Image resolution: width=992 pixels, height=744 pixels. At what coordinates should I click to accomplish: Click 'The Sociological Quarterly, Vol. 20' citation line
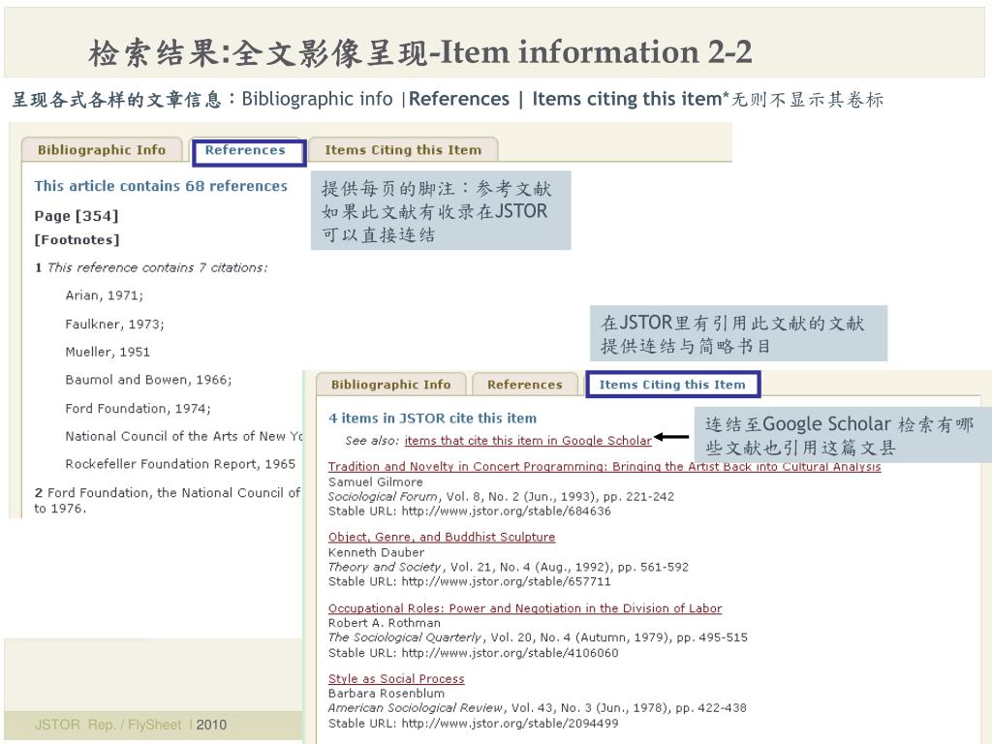pyautogui.click(x=538, y=637)
